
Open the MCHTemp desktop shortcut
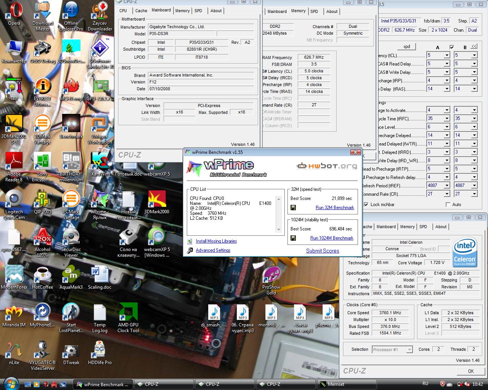(71, 90)
